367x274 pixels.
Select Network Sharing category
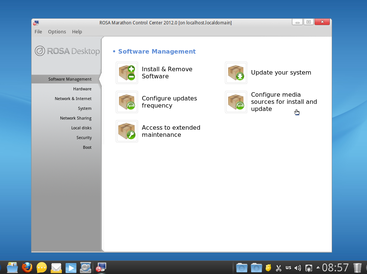click(x=75, y=118)
